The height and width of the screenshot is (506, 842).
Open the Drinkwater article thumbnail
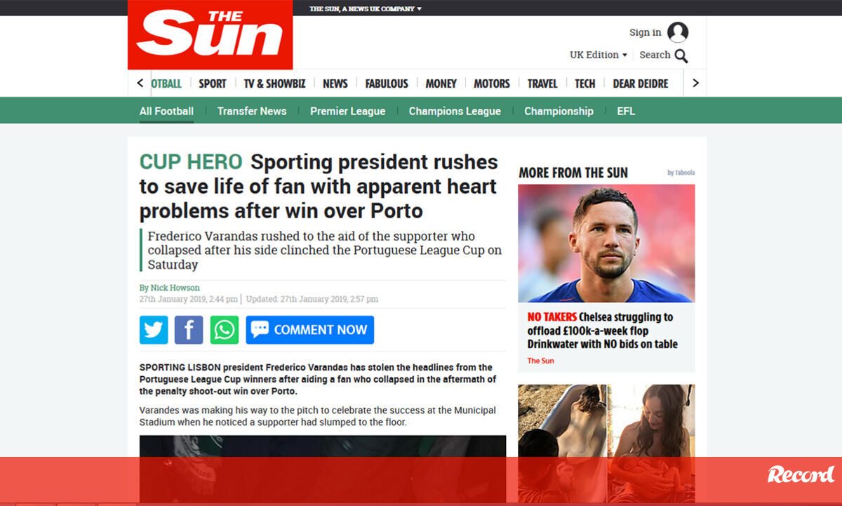606,243
